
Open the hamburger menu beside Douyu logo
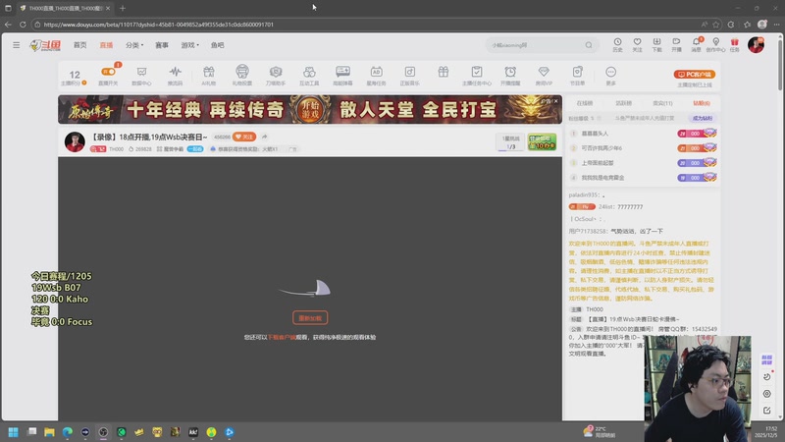coord(17,45)
